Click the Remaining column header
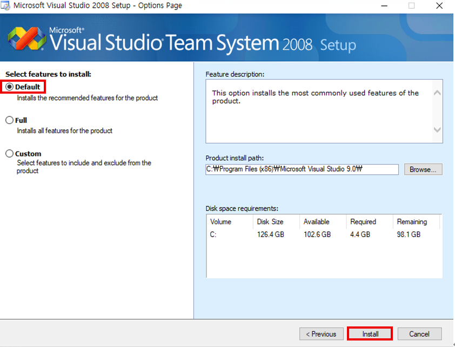The height and width of the screenshot is (347, 455). click(x=412, y=221)
